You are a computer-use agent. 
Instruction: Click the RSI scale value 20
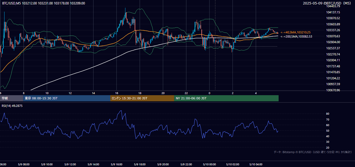328,148
